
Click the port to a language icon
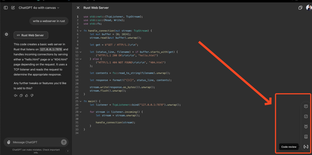click(x=306, y=137)
